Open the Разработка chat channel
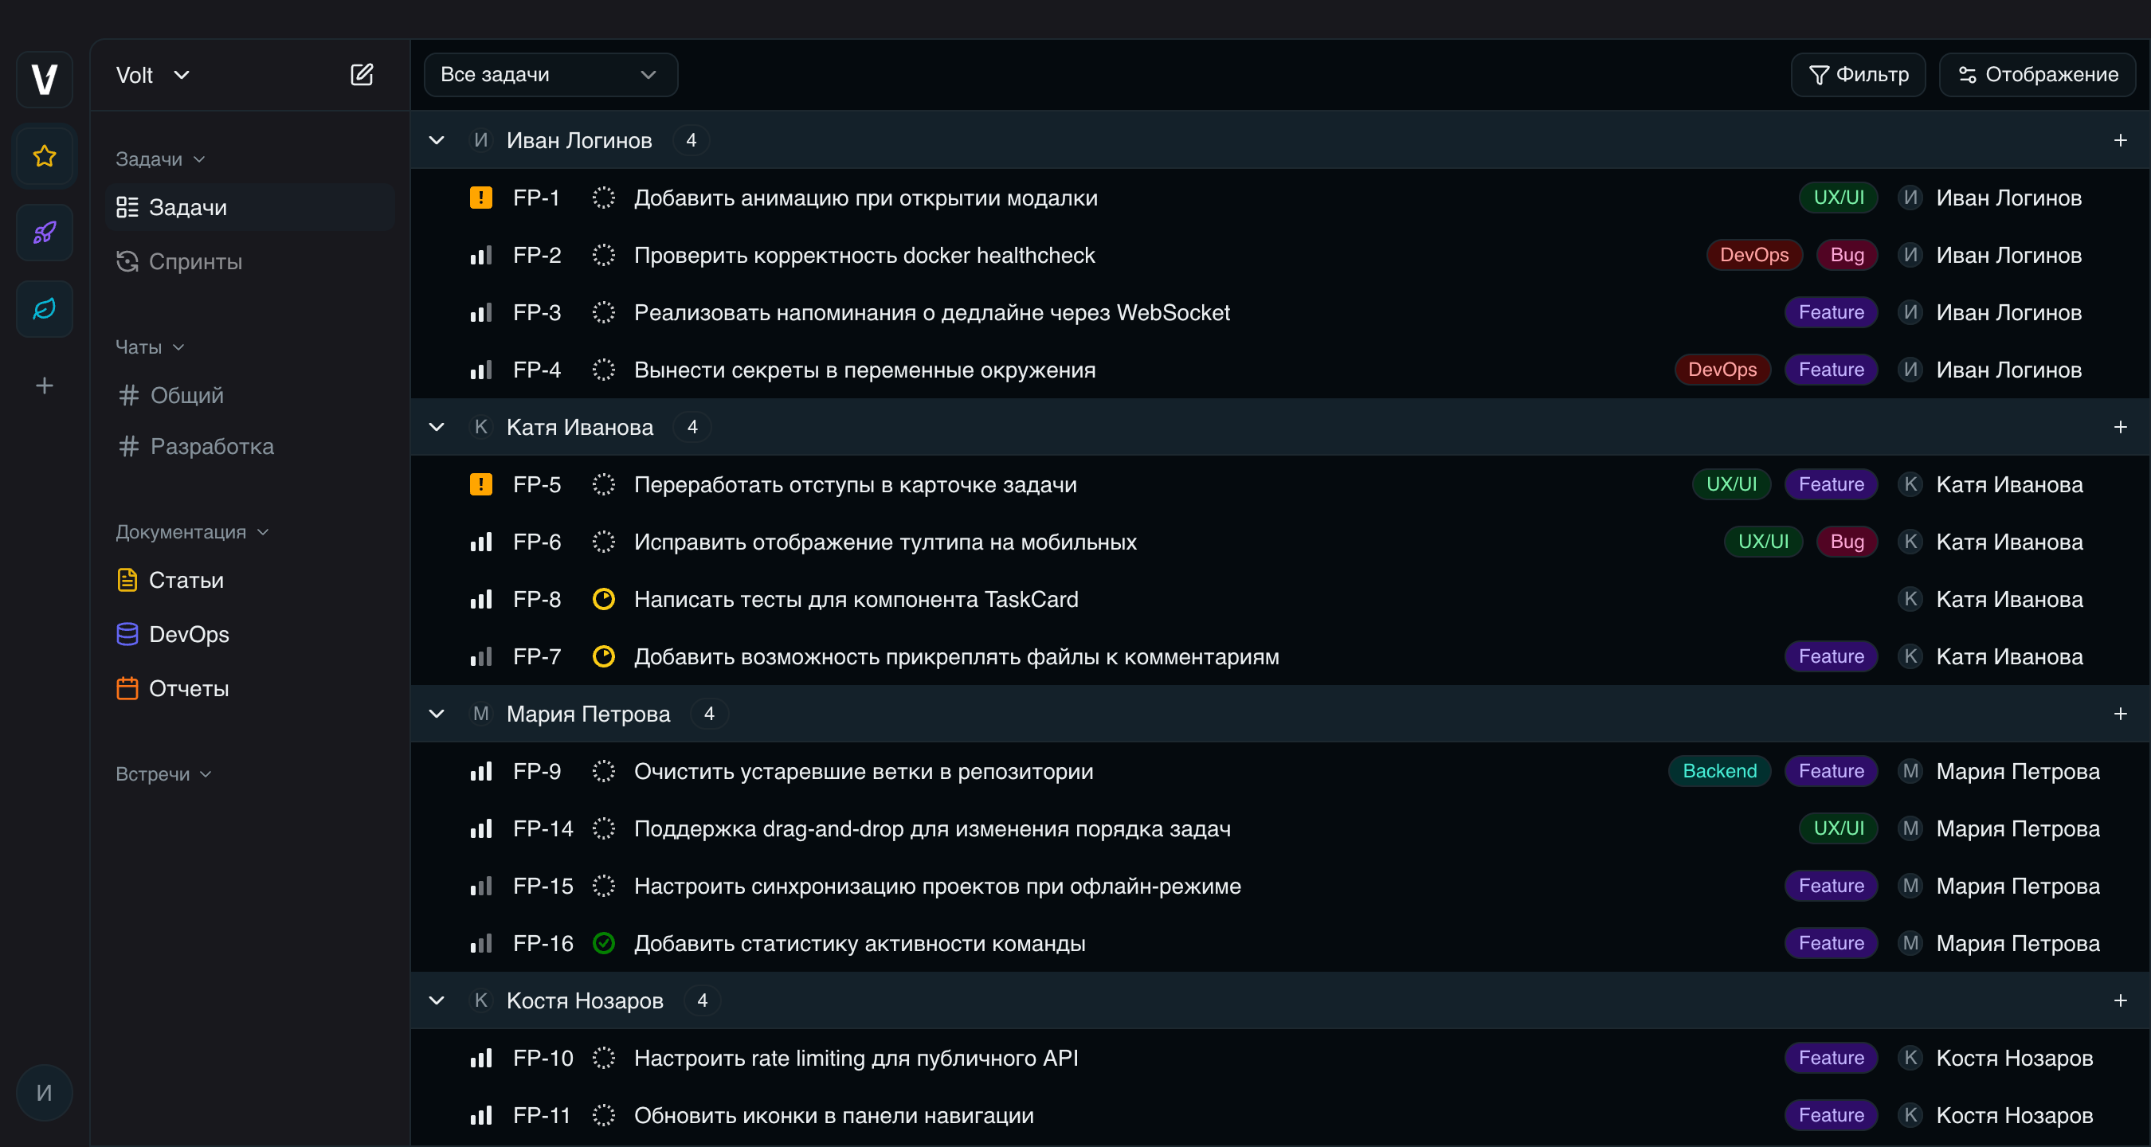 pos(211,447)
